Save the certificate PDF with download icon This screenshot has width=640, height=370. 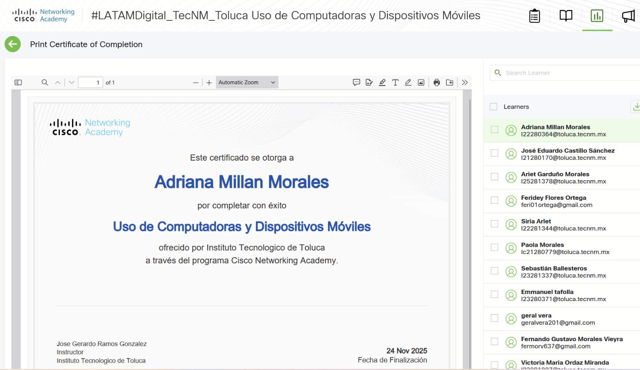coord(450,82)
